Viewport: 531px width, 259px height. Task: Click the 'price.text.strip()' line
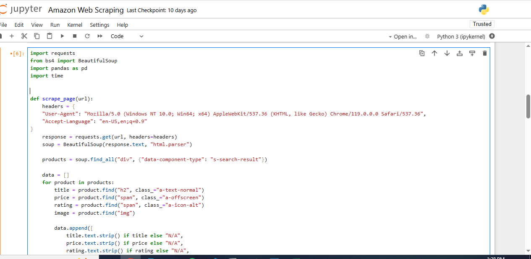coord(125,243)
